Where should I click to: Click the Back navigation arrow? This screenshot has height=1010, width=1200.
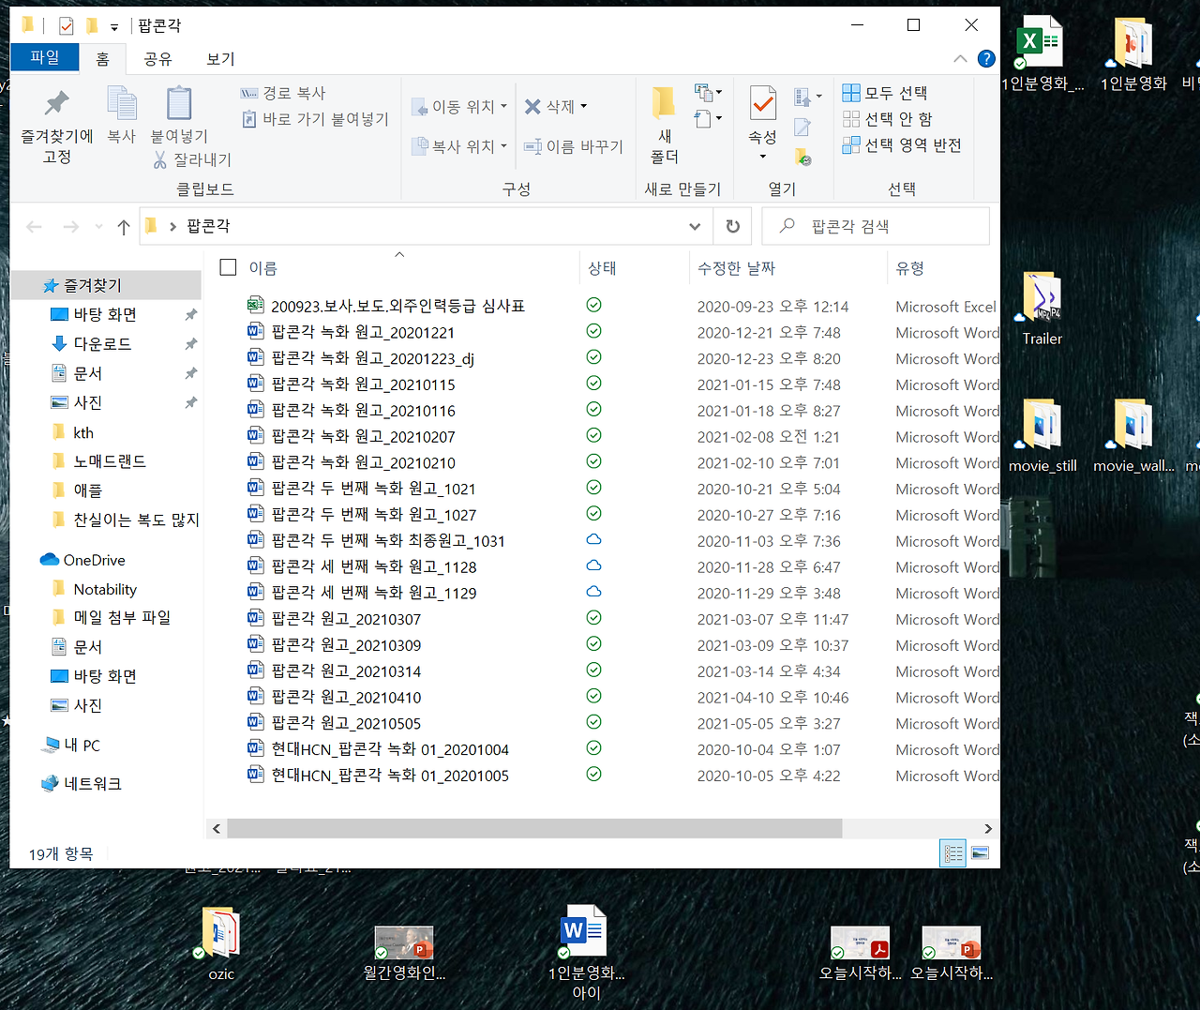[35, 227]
